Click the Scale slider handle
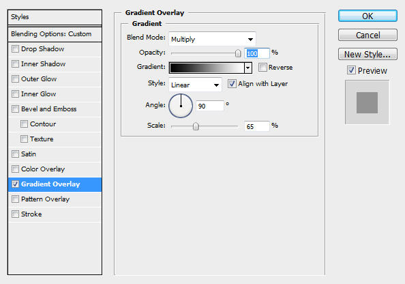 click(x=196, y=126)
